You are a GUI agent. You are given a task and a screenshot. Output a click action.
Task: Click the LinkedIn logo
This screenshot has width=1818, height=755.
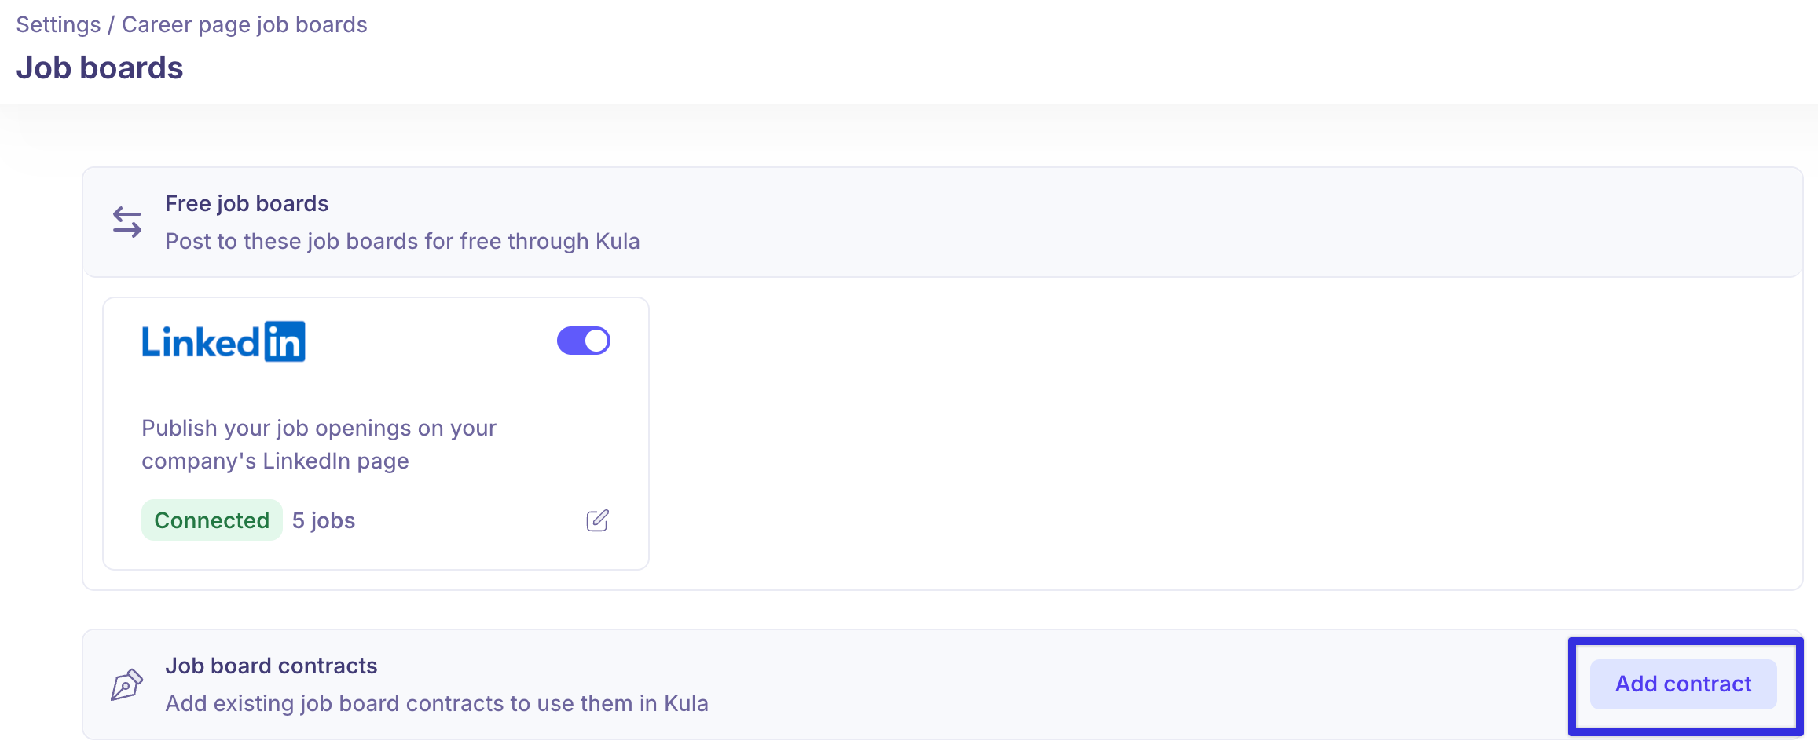[x=223, y=341]
